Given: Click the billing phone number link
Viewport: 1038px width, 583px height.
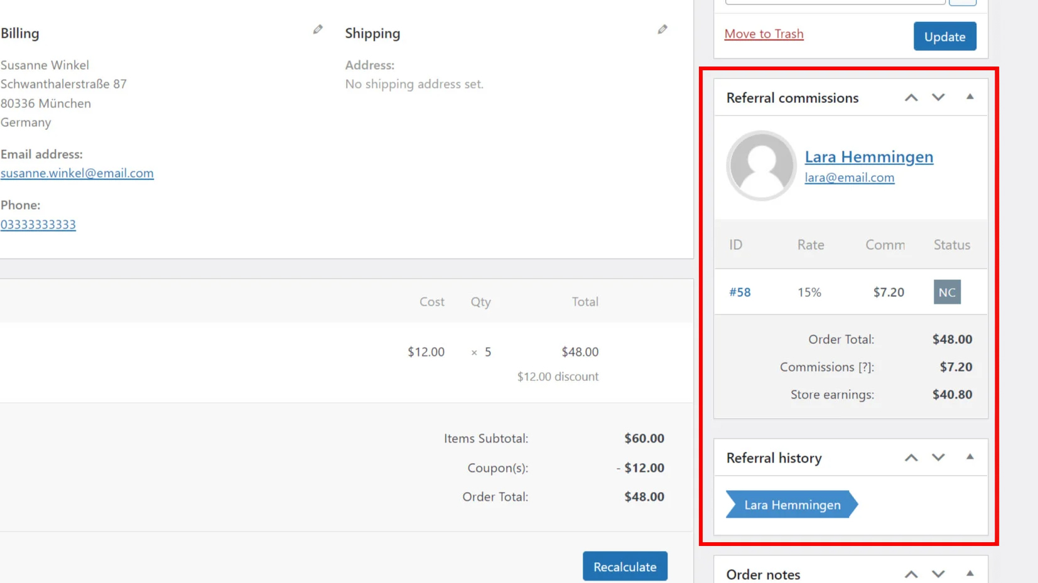Looking at the screenshot, I should [38, 225].
